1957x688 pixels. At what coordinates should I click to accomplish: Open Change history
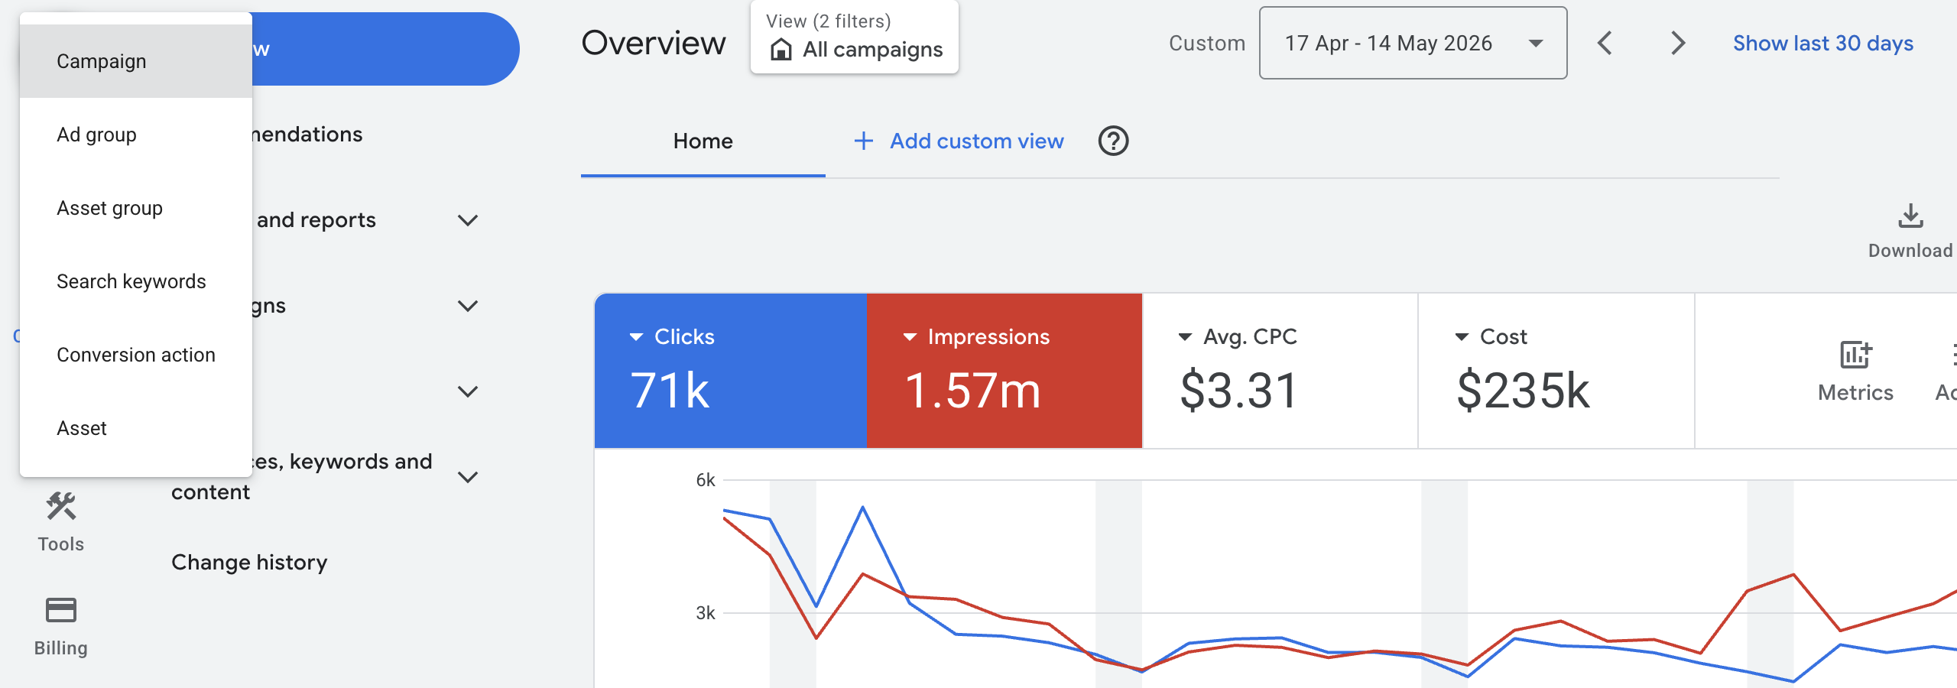tap(249, 563)
